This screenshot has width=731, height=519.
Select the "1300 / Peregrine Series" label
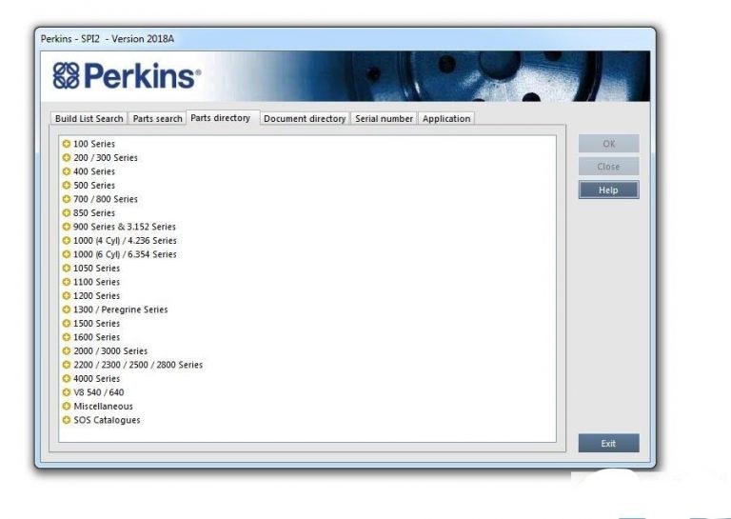[120, 309]
